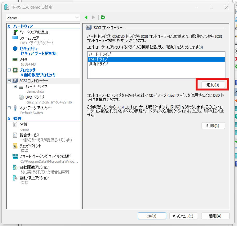Click DVD ドライブからブート under firmware

click(37, 43)
